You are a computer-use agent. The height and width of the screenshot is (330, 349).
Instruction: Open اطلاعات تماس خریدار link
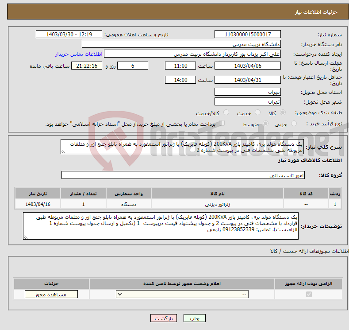pyautogui.click(x=79, y=54)
